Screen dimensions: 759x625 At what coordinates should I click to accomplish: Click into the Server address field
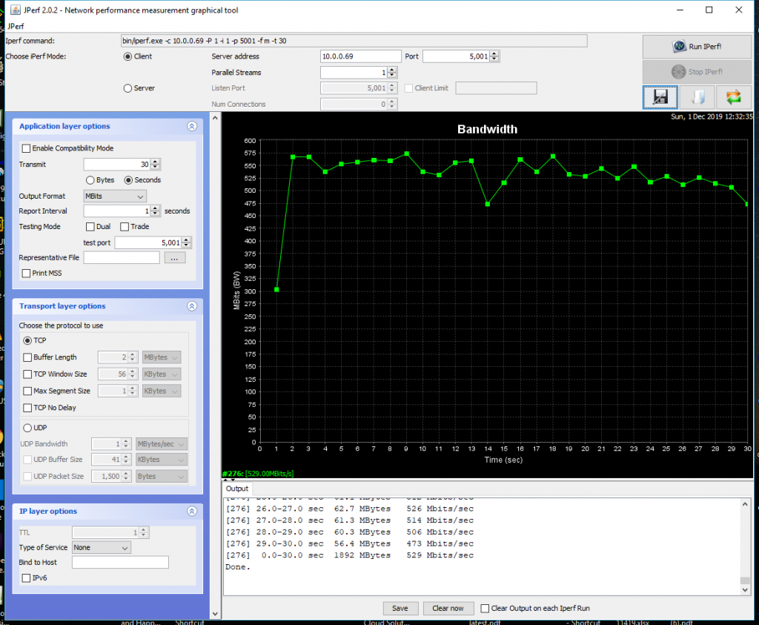coord(361,56)
